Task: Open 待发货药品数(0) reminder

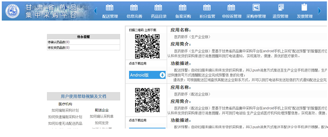Action: click(x=84, y=48)
